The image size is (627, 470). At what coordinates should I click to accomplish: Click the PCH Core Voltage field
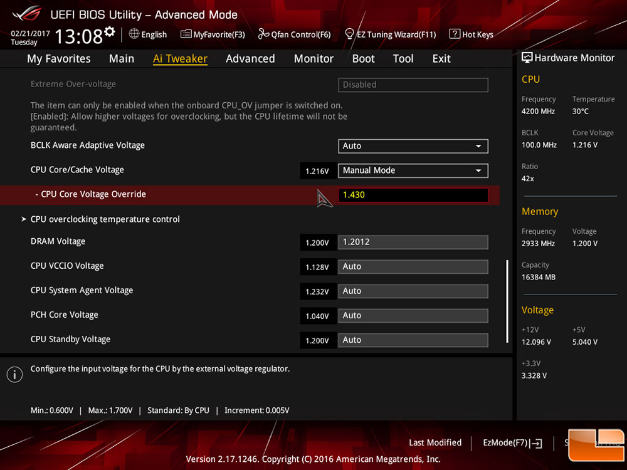click(x=413, y=315)
